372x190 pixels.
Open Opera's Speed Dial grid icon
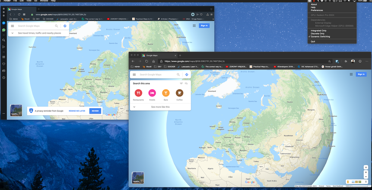click(24, 15)
